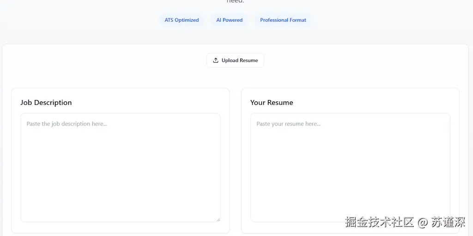The width and height of the screenshot is (473, 236).
Task: Click the 'Upload Resume' label text
Action: click(240, 60)
